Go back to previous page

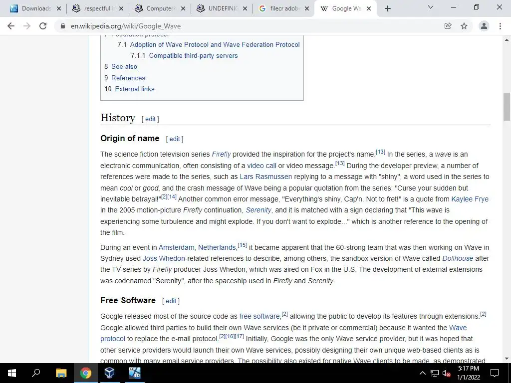point(11,26)
